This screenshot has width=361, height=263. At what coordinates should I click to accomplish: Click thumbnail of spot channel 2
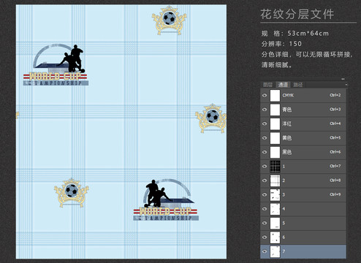275,180
